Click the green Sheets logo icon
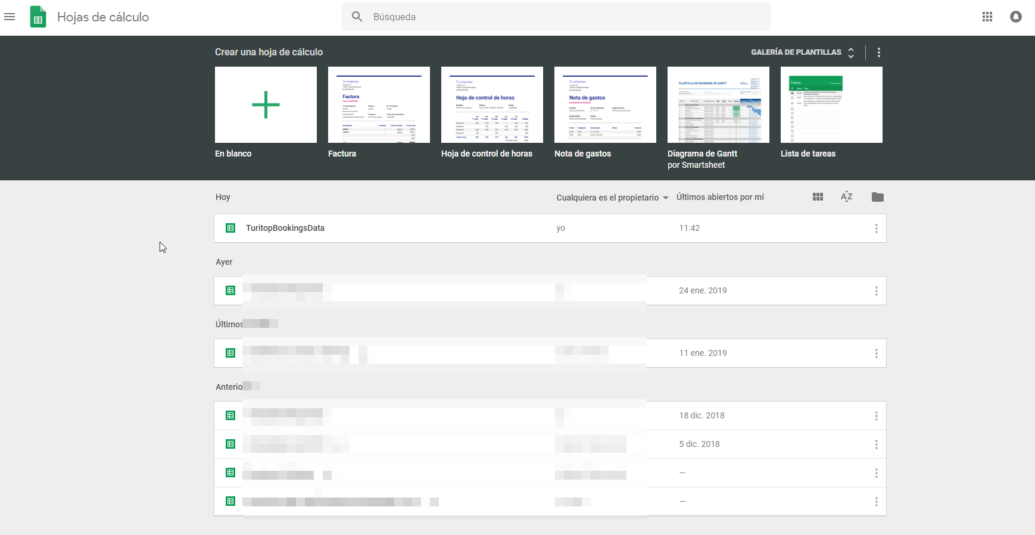This screenshot has height=535, width=1035. pos(38,17)
